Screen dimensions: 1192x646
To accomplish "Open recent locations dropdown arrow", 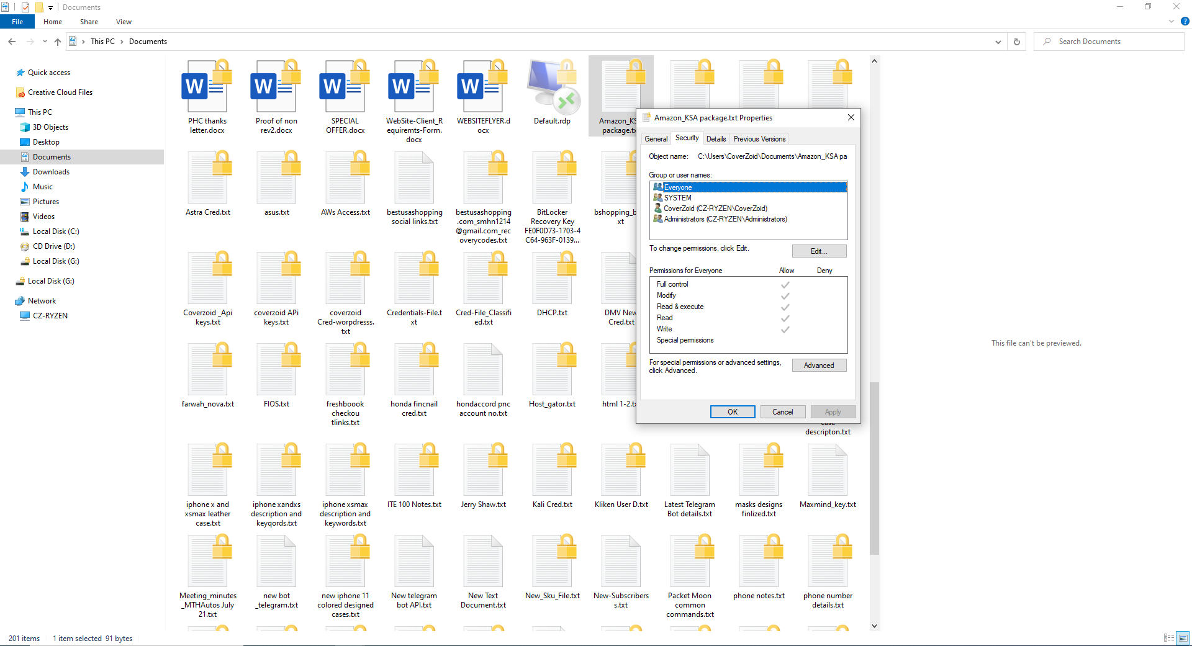I will tap(45, 42).
